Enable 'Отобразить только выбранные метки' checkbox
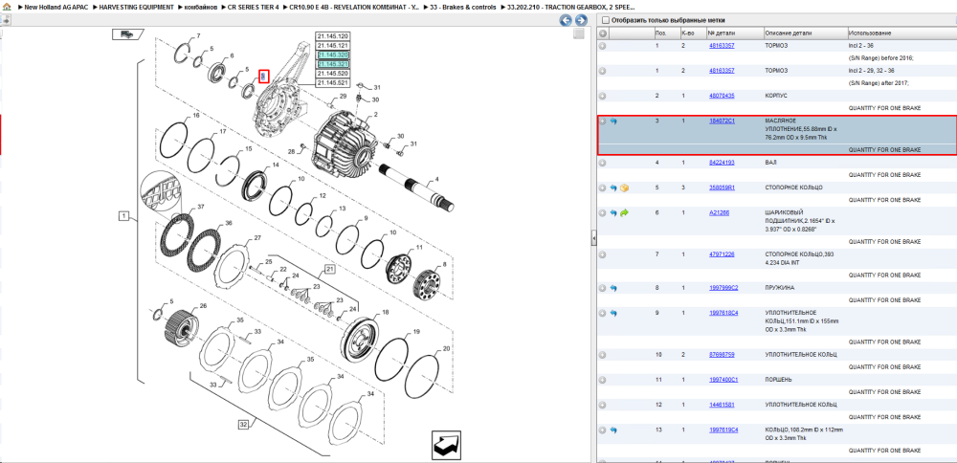 (606, 20)
